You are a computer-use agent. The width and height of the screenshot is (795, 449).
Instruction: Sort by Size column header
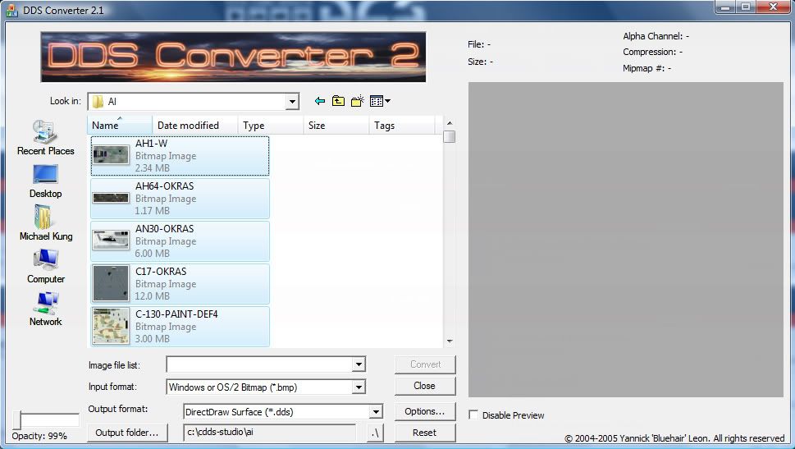[336, 126]
